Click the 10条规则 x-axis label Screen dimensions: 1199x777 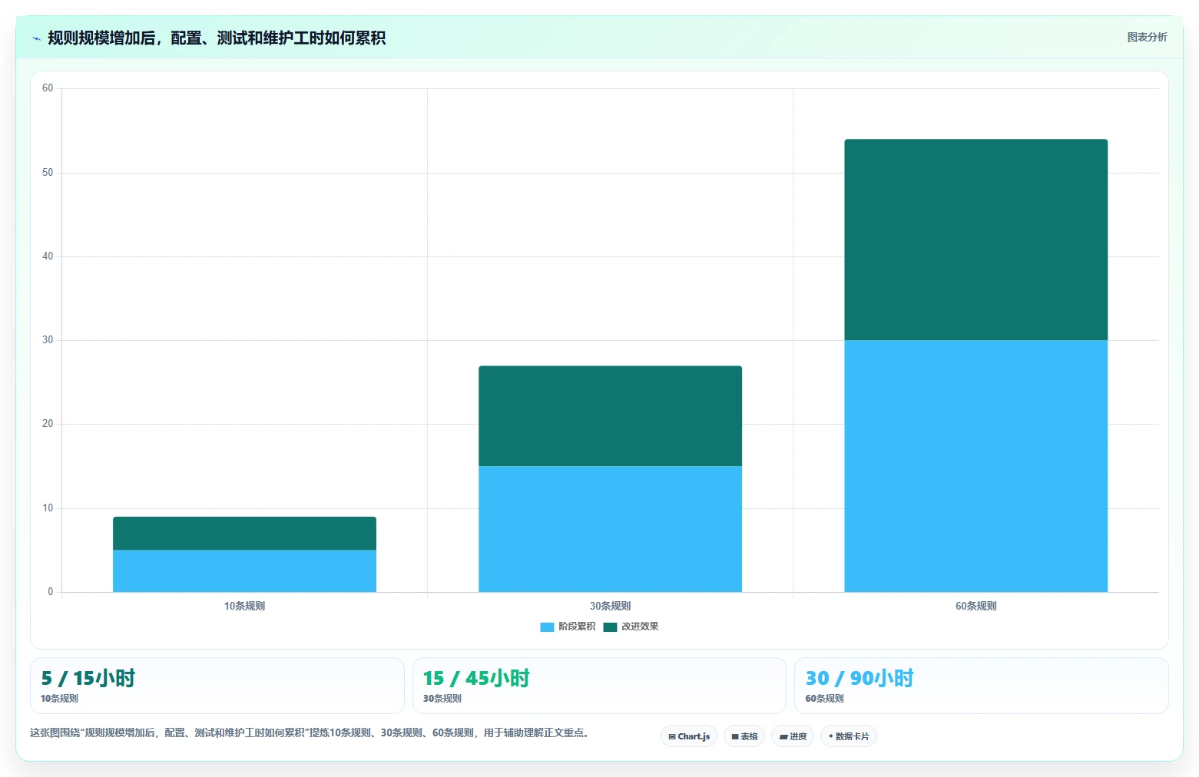click(244, 606)
